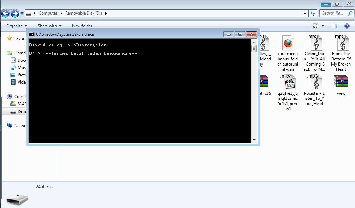Open the Organize dropdown menu
The height and width of the screenshot is (208, 355).
click(x=16, y=26)
